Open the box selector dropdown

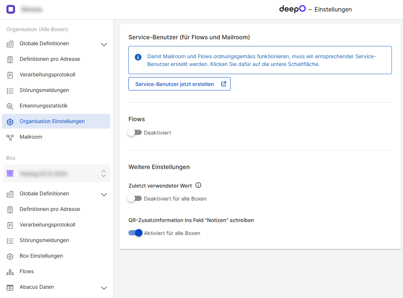pos(104,173)
